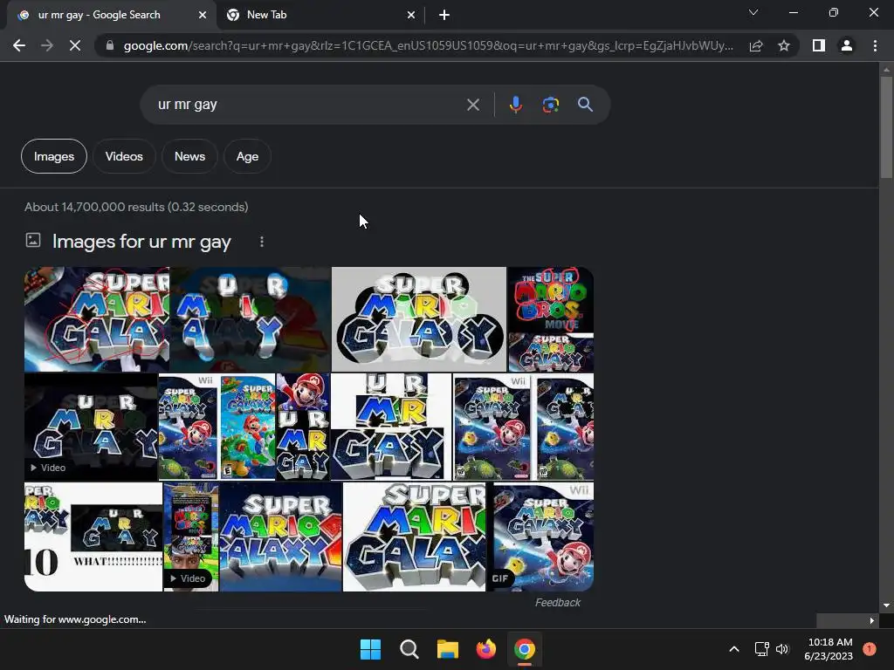Open options menu beside Images heading
The width and height of the screenshot is (894, 670).
[x=262, y=242]
